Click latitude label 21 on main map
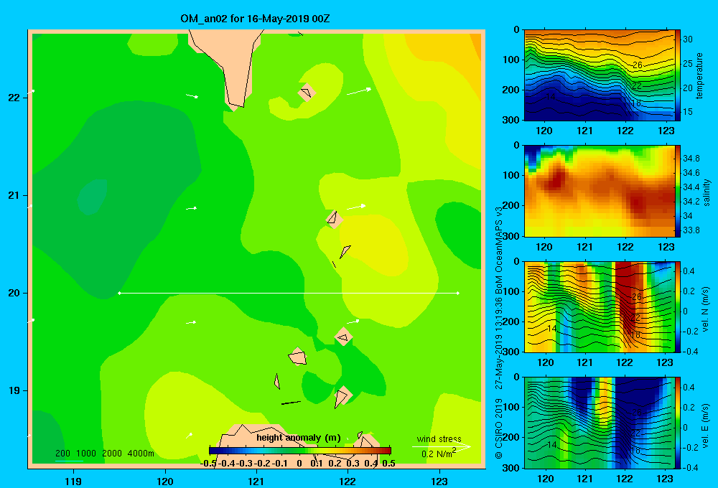 14,195
